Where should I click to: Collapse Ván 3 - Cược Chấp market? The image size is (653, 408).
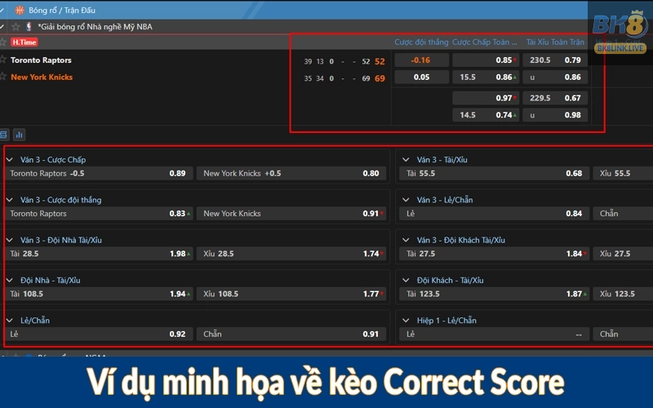pos(10,159)
